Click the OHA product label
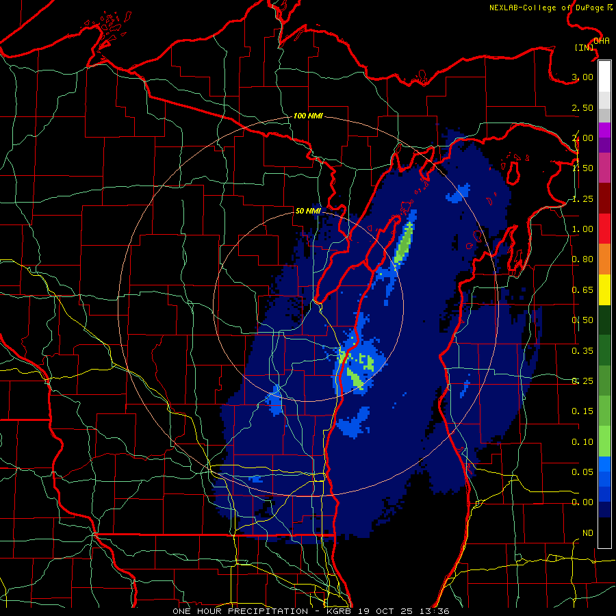Viewport: 616px width, 616px height. 602,41
